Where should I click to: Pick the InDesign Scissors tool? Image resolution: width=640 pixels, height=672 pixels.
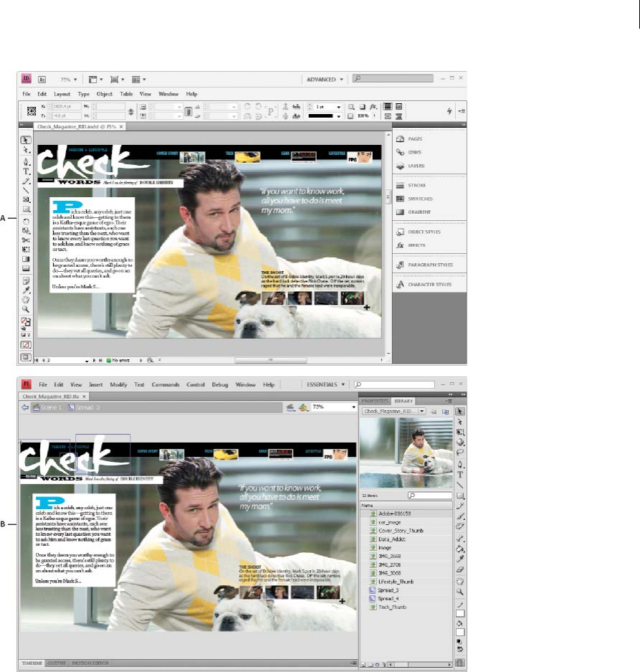click(x=26, y=240)
